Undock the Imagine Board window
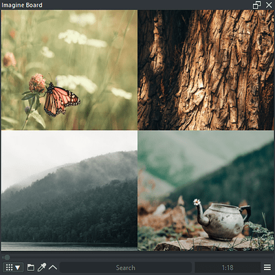275x275 pixels. (256, 5)
